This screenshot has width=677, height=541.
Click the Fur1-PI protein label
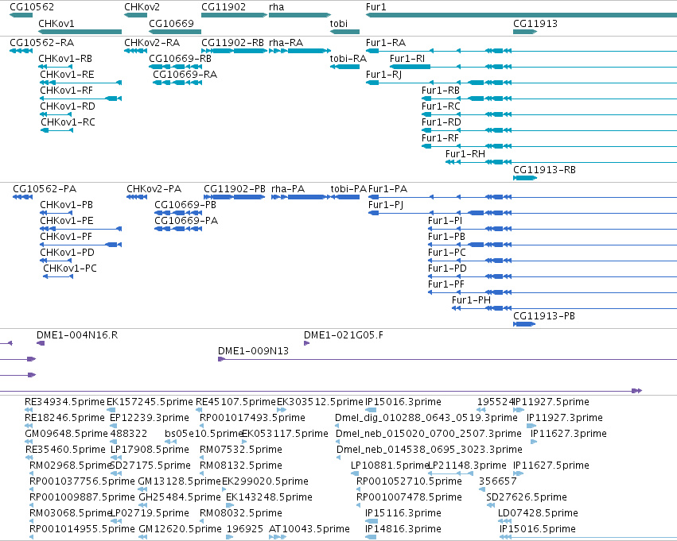click(445, 221)
